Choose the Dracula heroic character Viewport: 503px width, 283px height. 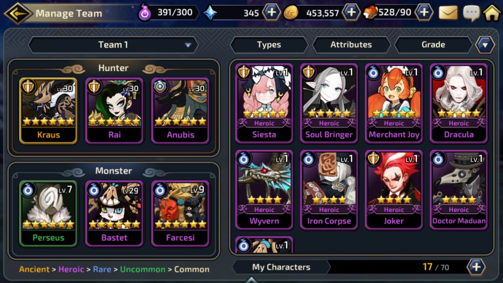[459, 103]
